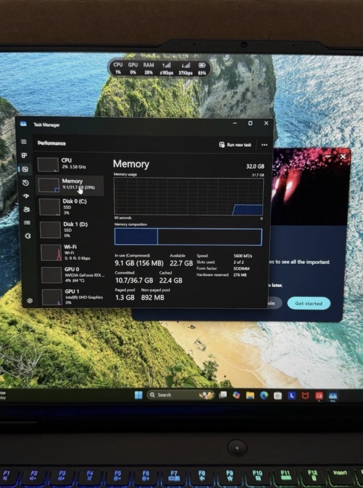
Task: Open App history from the sidebar
Action: [x=25, y=183]
